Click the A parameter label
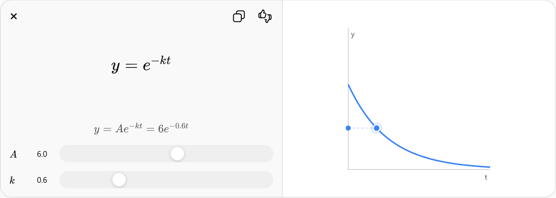The width and height of the screenshot is (556, 198). click(13, 154)
